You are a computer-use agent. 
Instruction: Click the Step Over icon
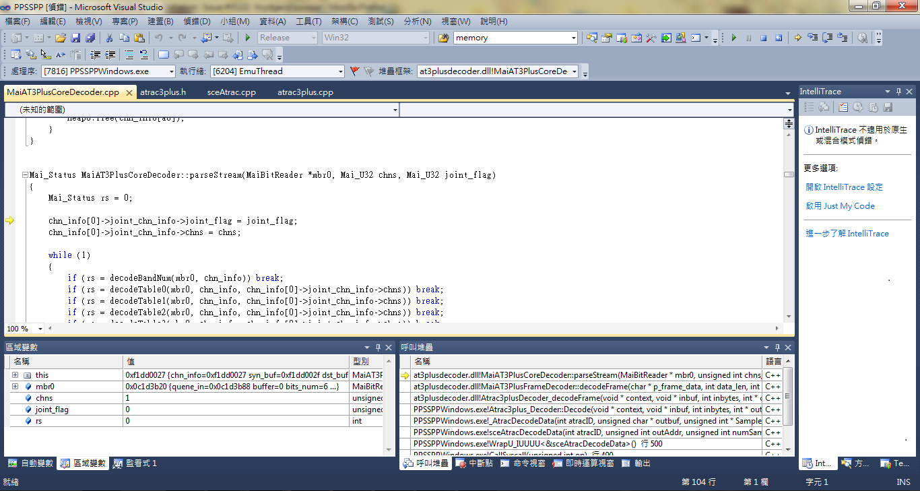coord(828,38)
